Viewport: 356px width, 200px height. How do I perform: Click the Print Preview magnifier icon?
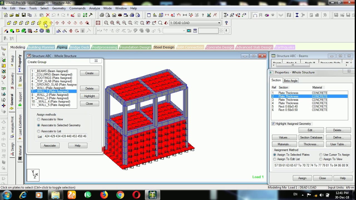[x=108, y=15]
